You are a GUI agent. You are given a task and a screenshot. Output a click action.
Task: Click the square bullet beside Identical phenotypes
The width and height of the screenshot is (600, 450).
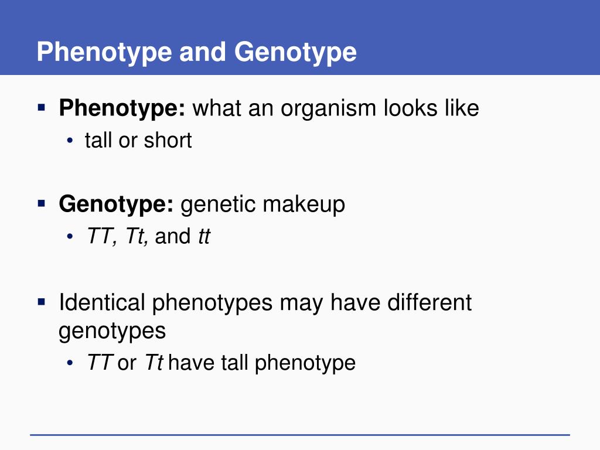[x=42, y=302]
